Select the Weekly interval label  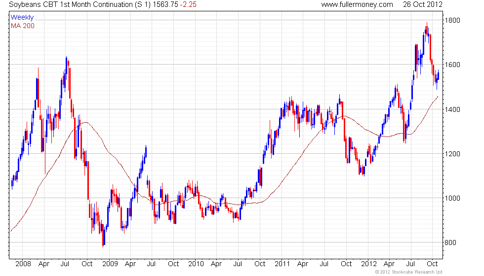click(x=22, y=18)
